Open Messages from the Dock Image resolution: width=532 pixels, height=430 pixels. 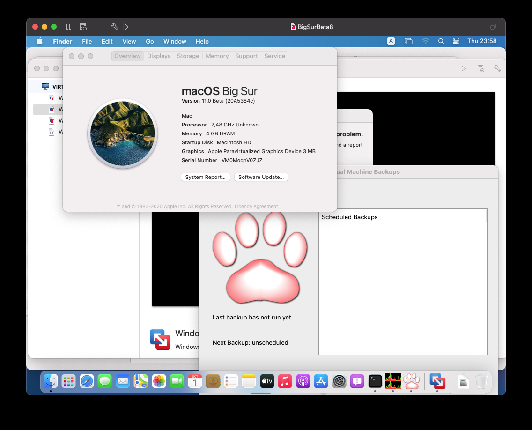[105, 381]
